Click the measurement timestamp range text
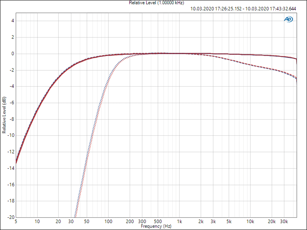 click(243, 9)
